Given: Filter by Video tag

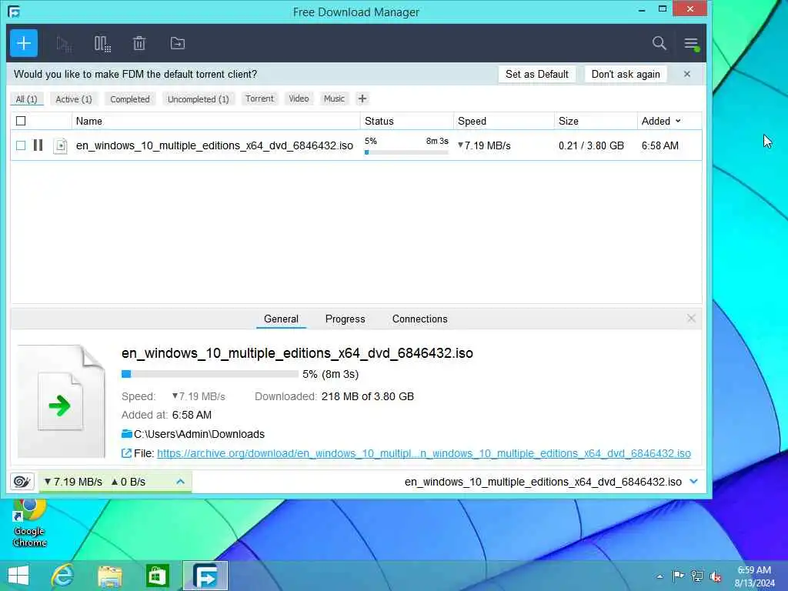Looking at the screenshot, I should (299, 98).
